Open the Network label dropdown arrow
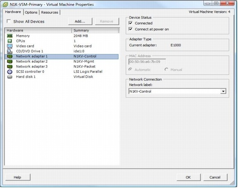The width and height of the screenshot is (238, 188). click(x=223, y=91)
